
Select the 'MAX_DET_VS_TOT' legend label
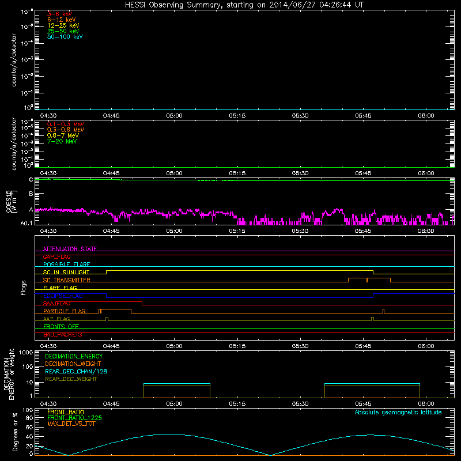(x=71, y=424)
